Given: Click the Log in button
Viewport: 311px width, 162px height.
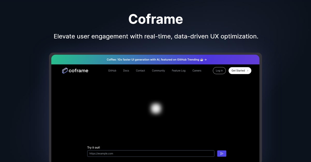Looking at the screenshot, I should tap(219, 70).
